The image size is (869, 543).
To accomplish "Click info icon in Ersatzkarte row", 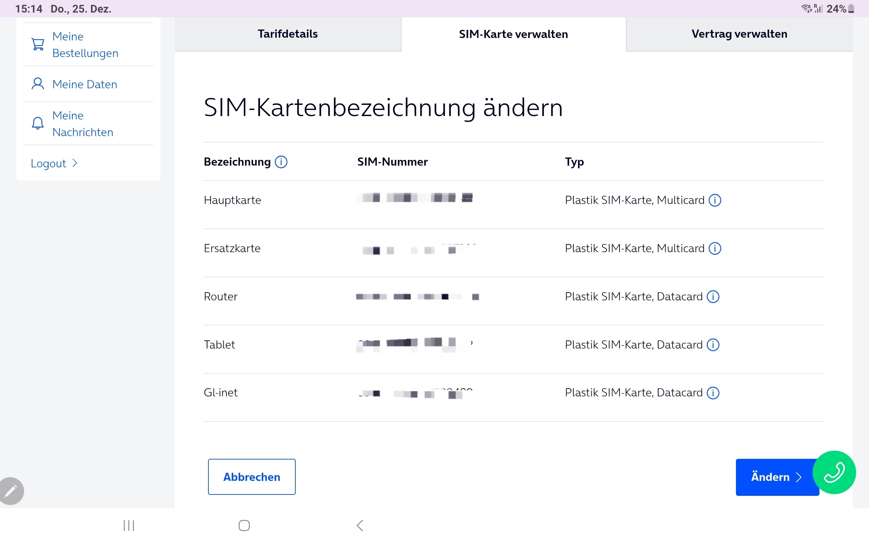I will (x=715, y=248).
